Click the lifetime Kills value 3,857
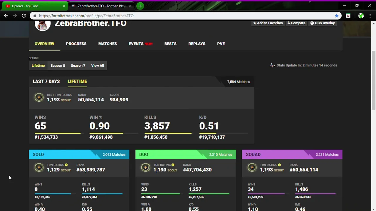 (157, 126)
